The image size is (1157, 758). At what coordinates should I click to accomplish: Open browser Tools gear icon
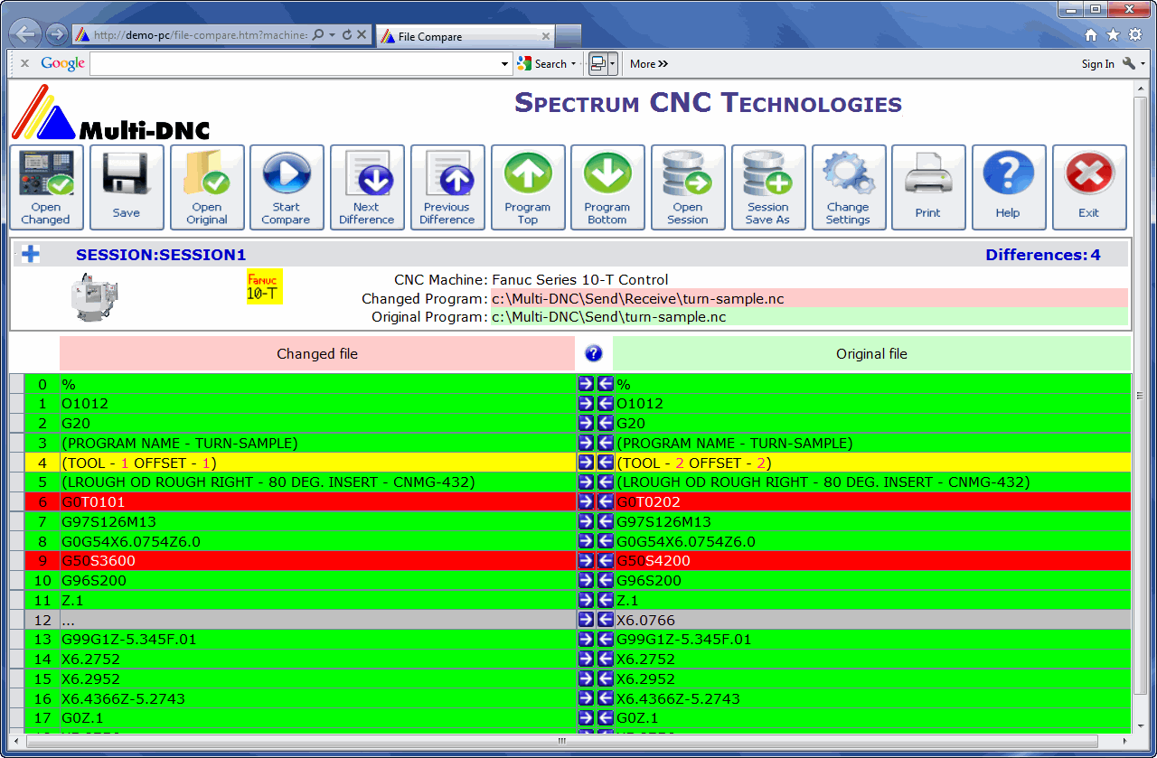coord(1134,35)
